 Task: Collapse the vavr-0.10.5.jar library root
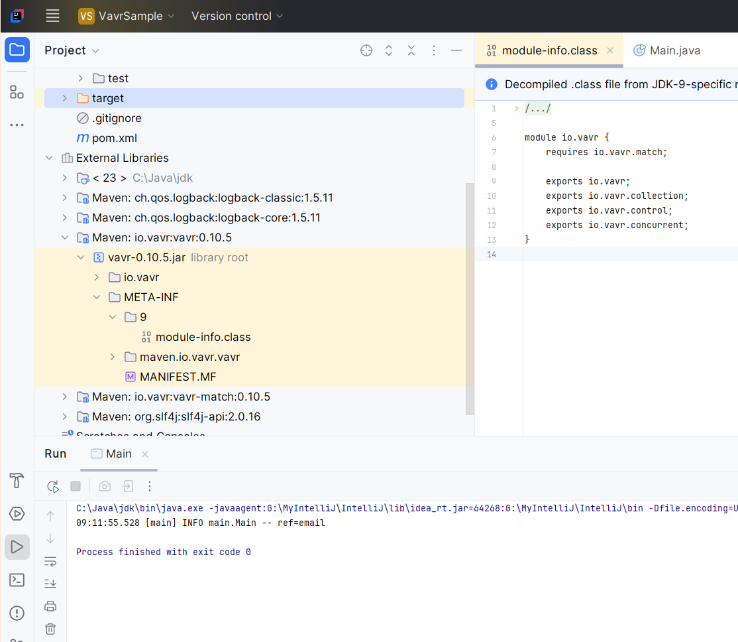pos(80,257)
